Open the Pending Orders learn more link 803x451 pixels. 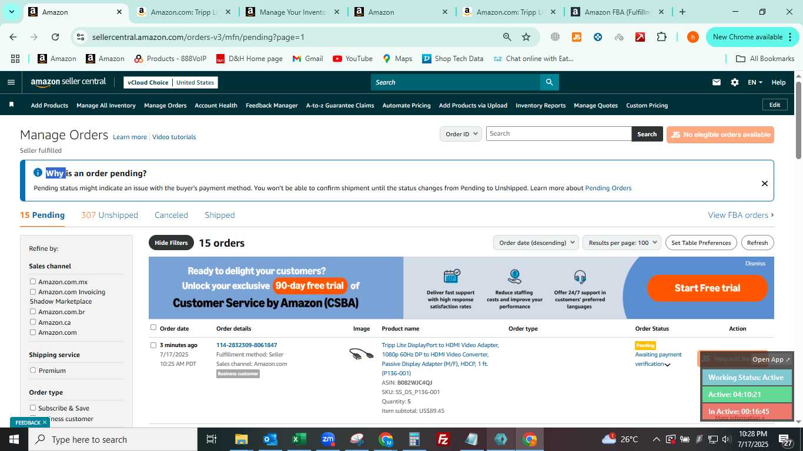click(x=608, y=188)
